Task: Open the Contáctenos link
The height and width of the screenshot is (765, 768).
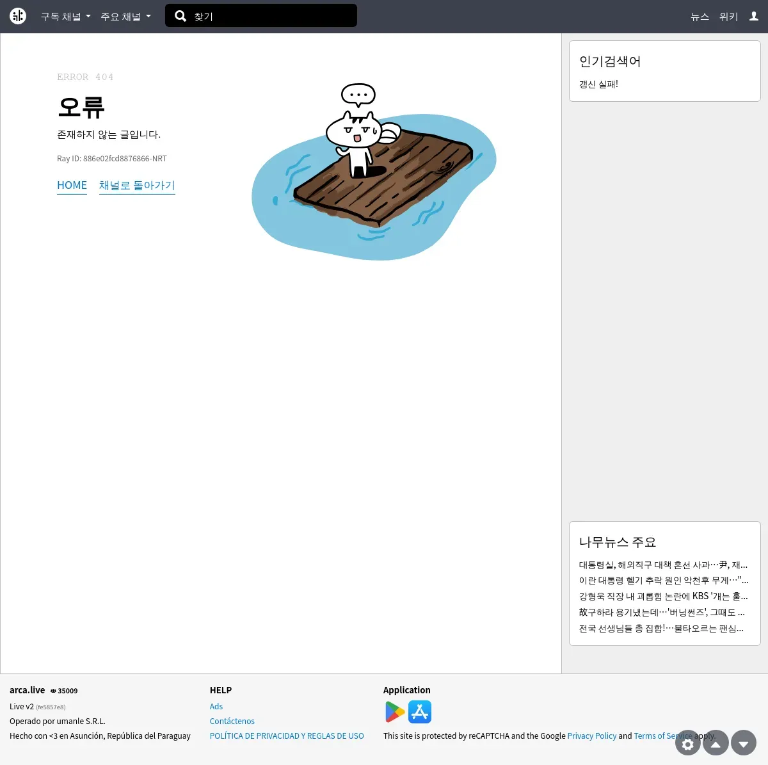Action: click(232, 721)
